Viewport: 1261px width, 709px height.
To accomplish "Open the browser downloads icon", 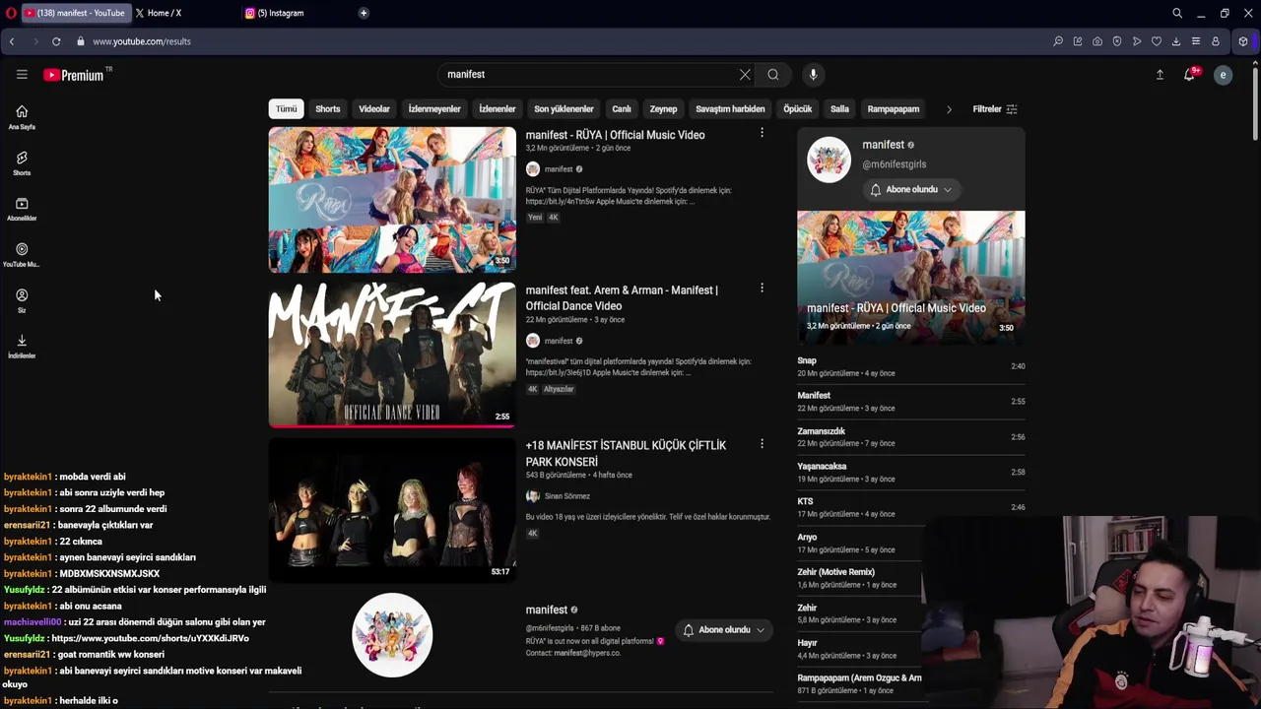I will click(x=1176, y=41).
